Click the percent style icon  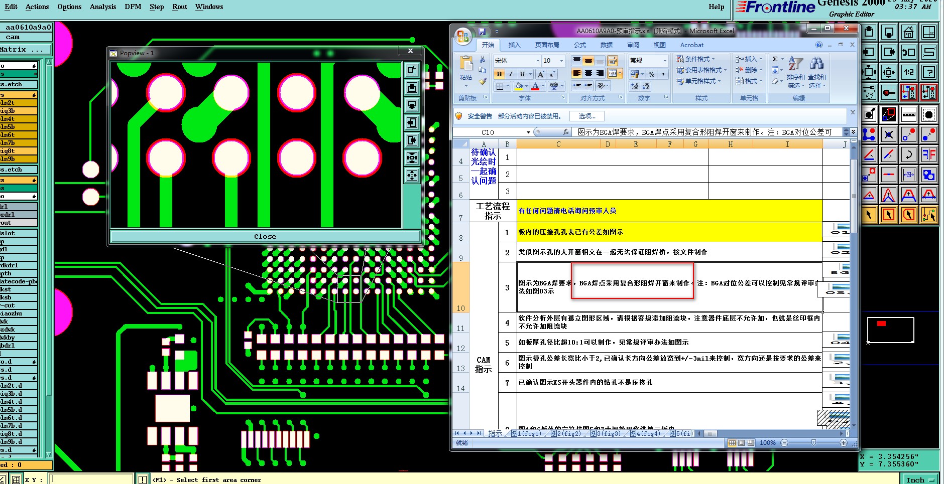point(651,74)
